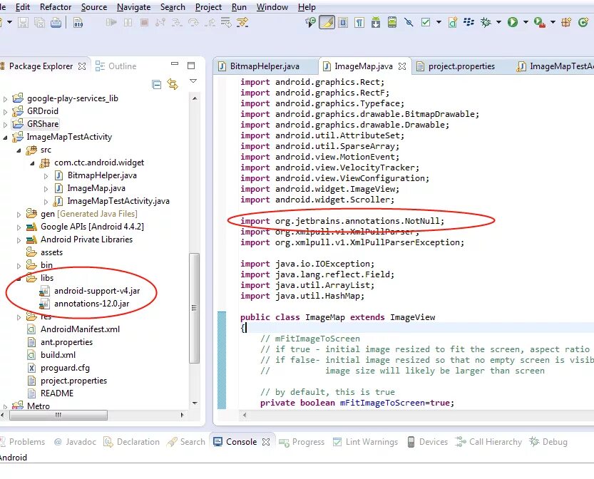Open the Debug dropdown arrow
This screenshot has width=594, height=479.
(498, 22)
